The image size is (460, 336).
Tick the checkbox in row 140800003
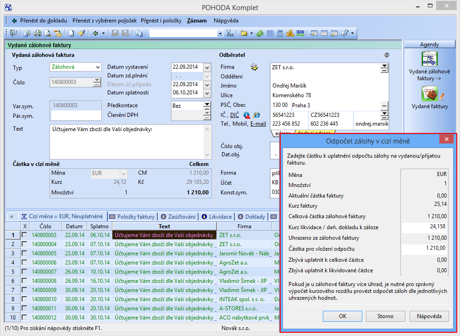pyautogui.click(x=24, y=235)
